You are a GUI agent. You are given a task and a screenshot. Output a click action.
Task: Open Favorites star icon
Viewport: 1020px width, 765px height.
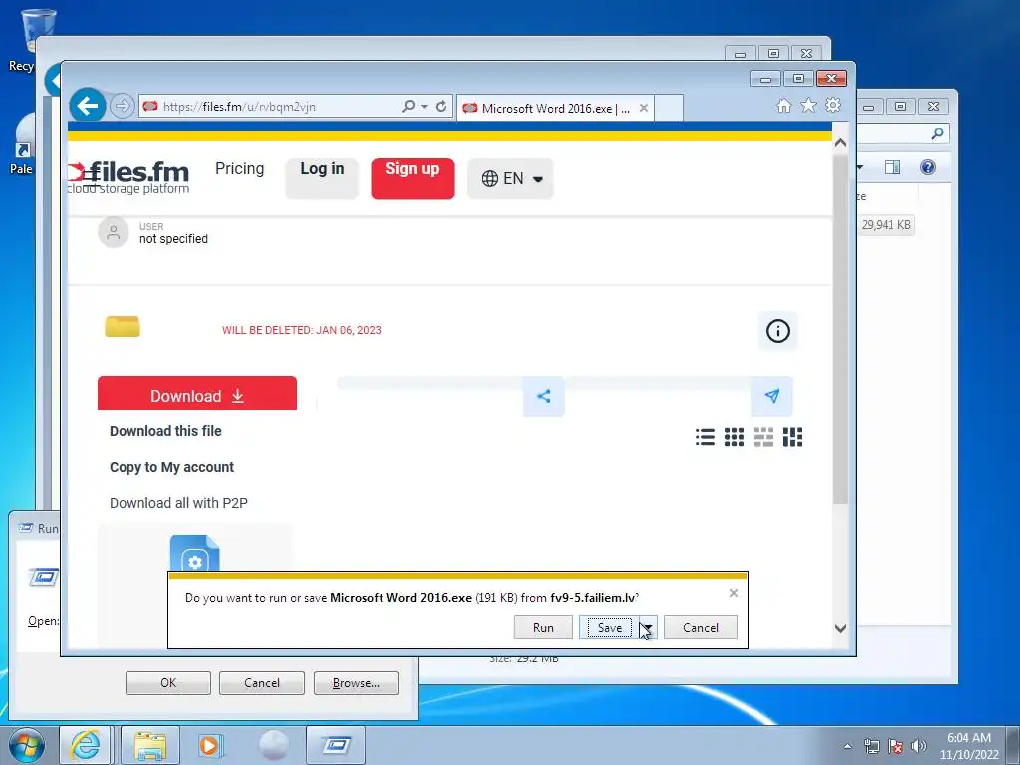click(x=808, y=106)
